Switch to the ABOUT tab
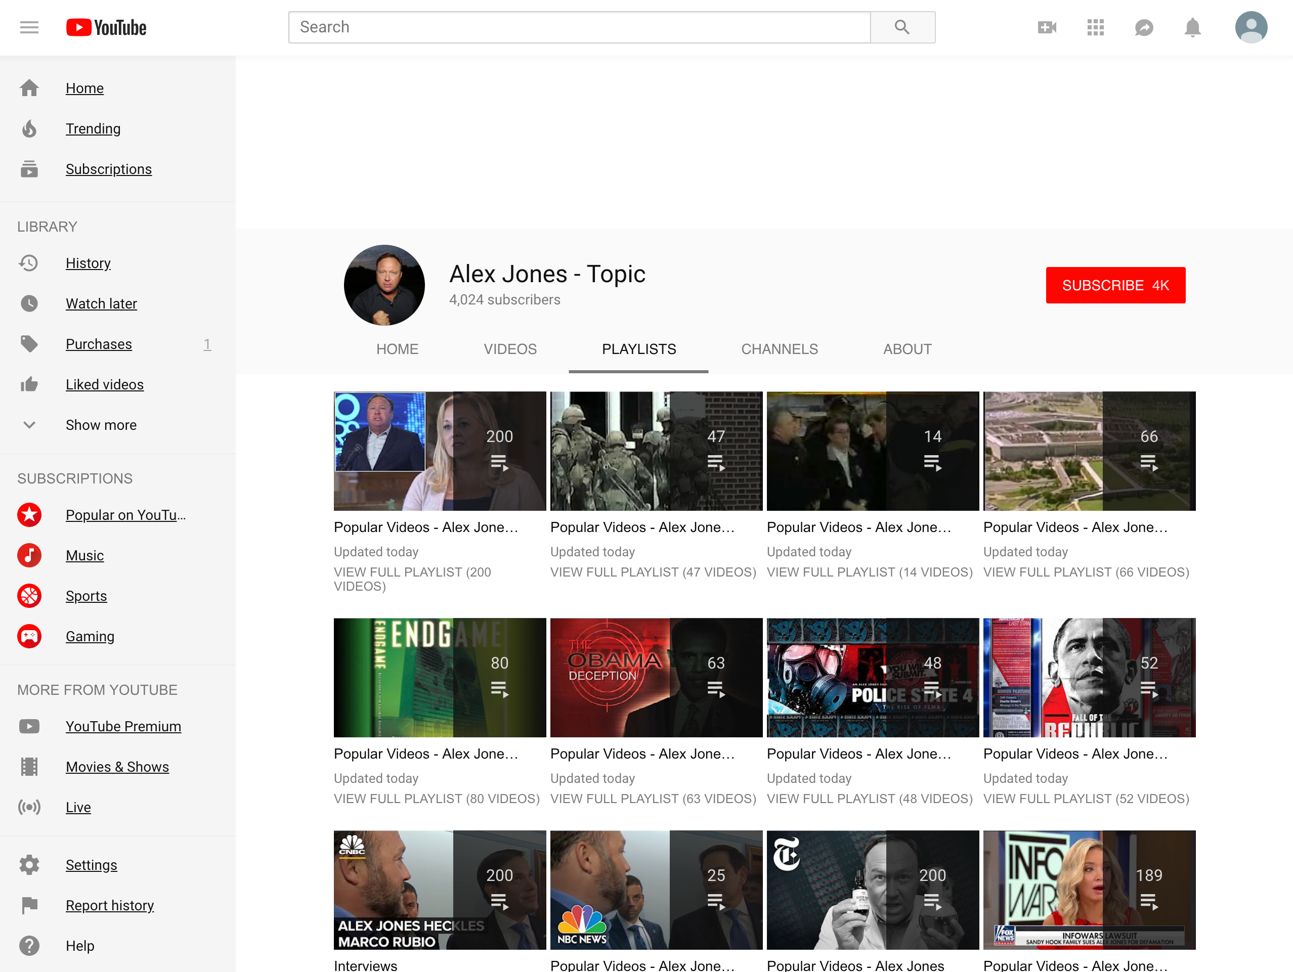 tap(907, 349)
